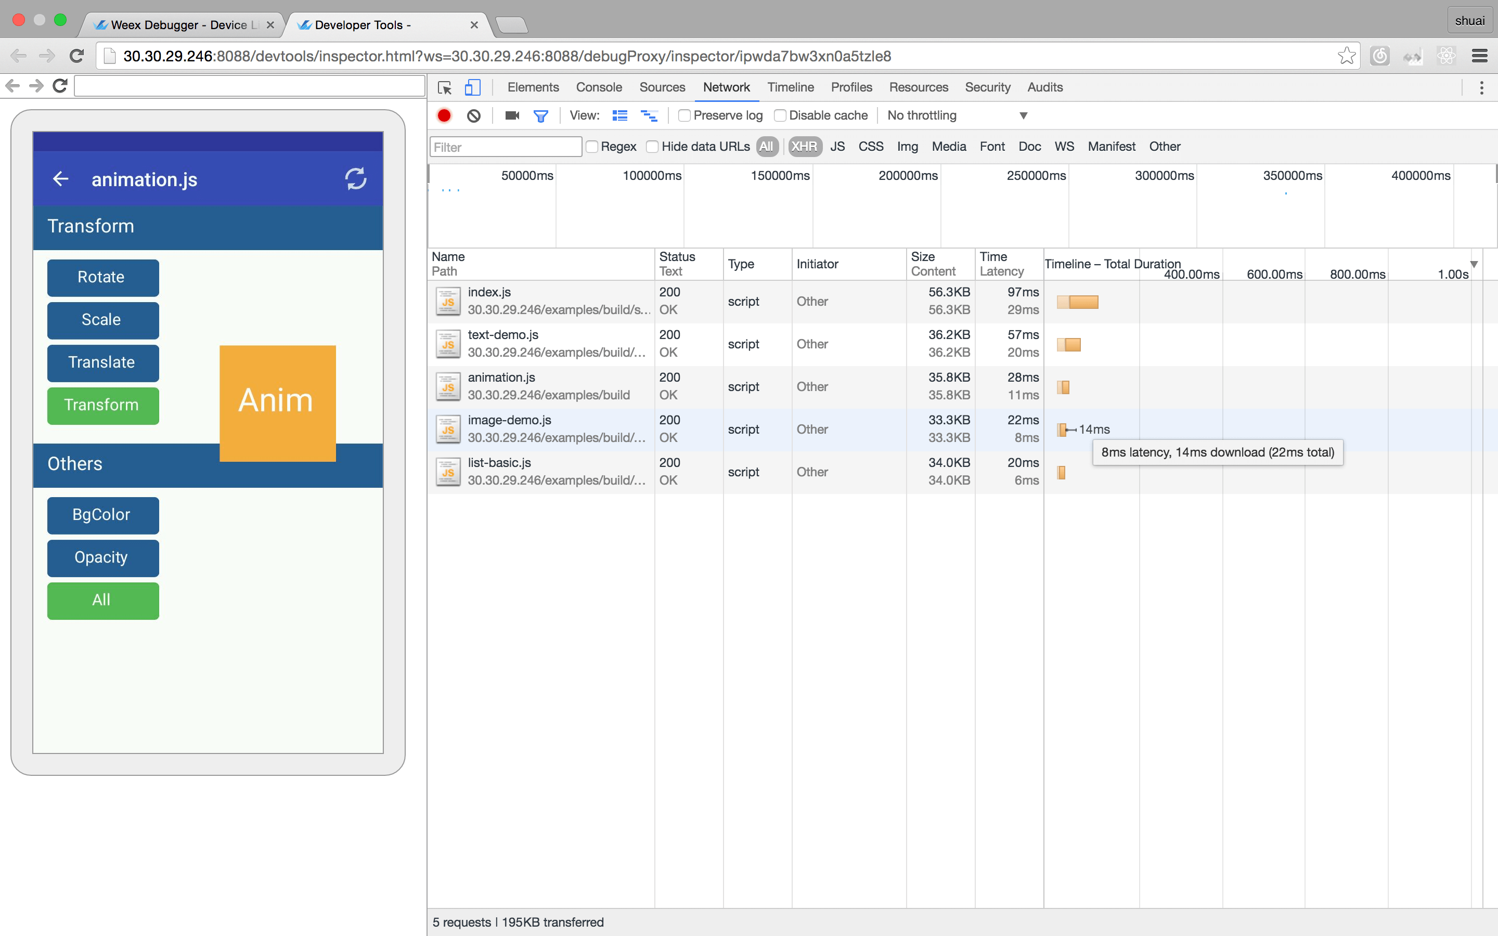Image resolution: width=1498 pixels, height=936 pixels.
Task: Click the React extension icon
Action: pos(1446,56)
